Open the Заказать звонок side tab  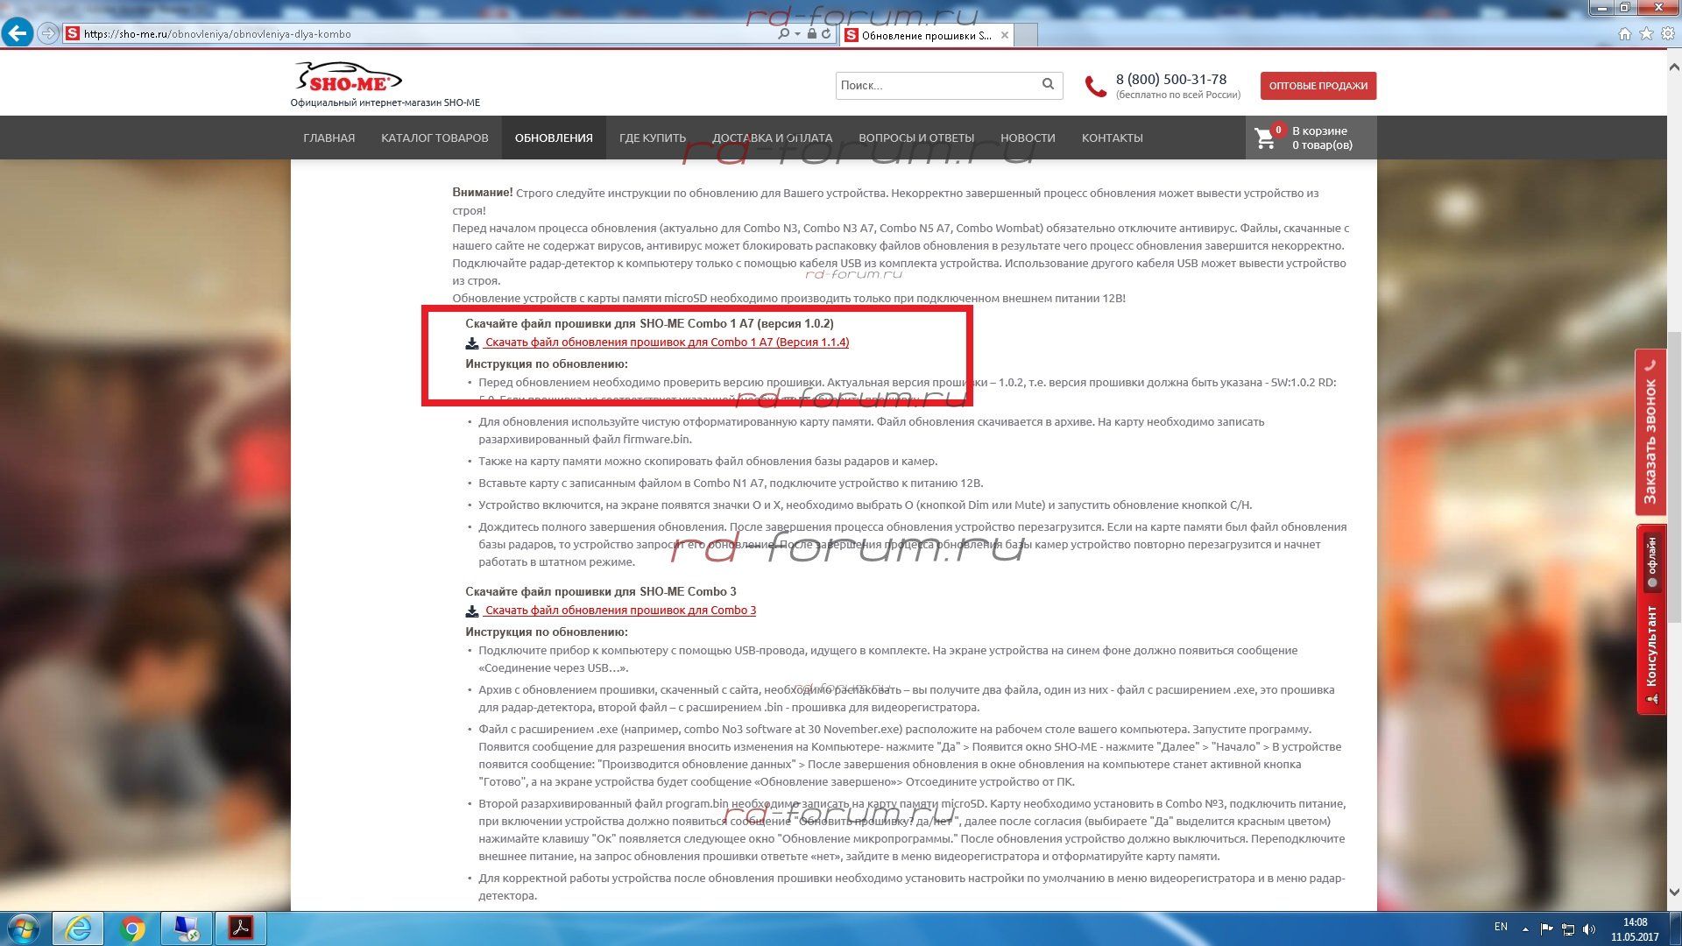(1650, 433)
